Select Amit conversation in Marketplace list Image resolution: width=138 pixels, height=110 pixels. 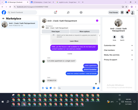tap(19, 24)
